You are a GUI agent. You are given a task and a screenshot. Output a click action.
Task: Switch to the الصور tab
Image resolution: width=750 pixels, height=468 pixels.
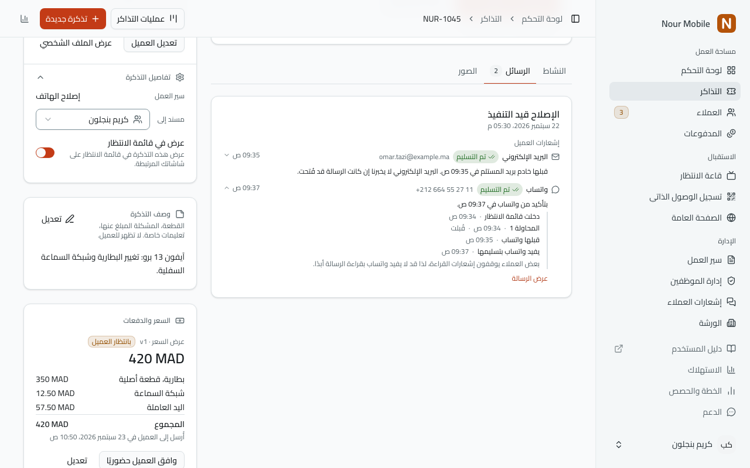tap(468, 71)
